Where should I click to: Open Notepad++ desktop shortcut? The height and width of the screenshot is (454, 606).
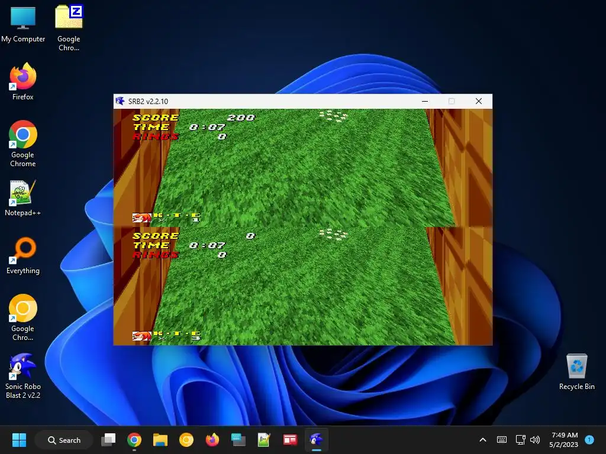23,198
